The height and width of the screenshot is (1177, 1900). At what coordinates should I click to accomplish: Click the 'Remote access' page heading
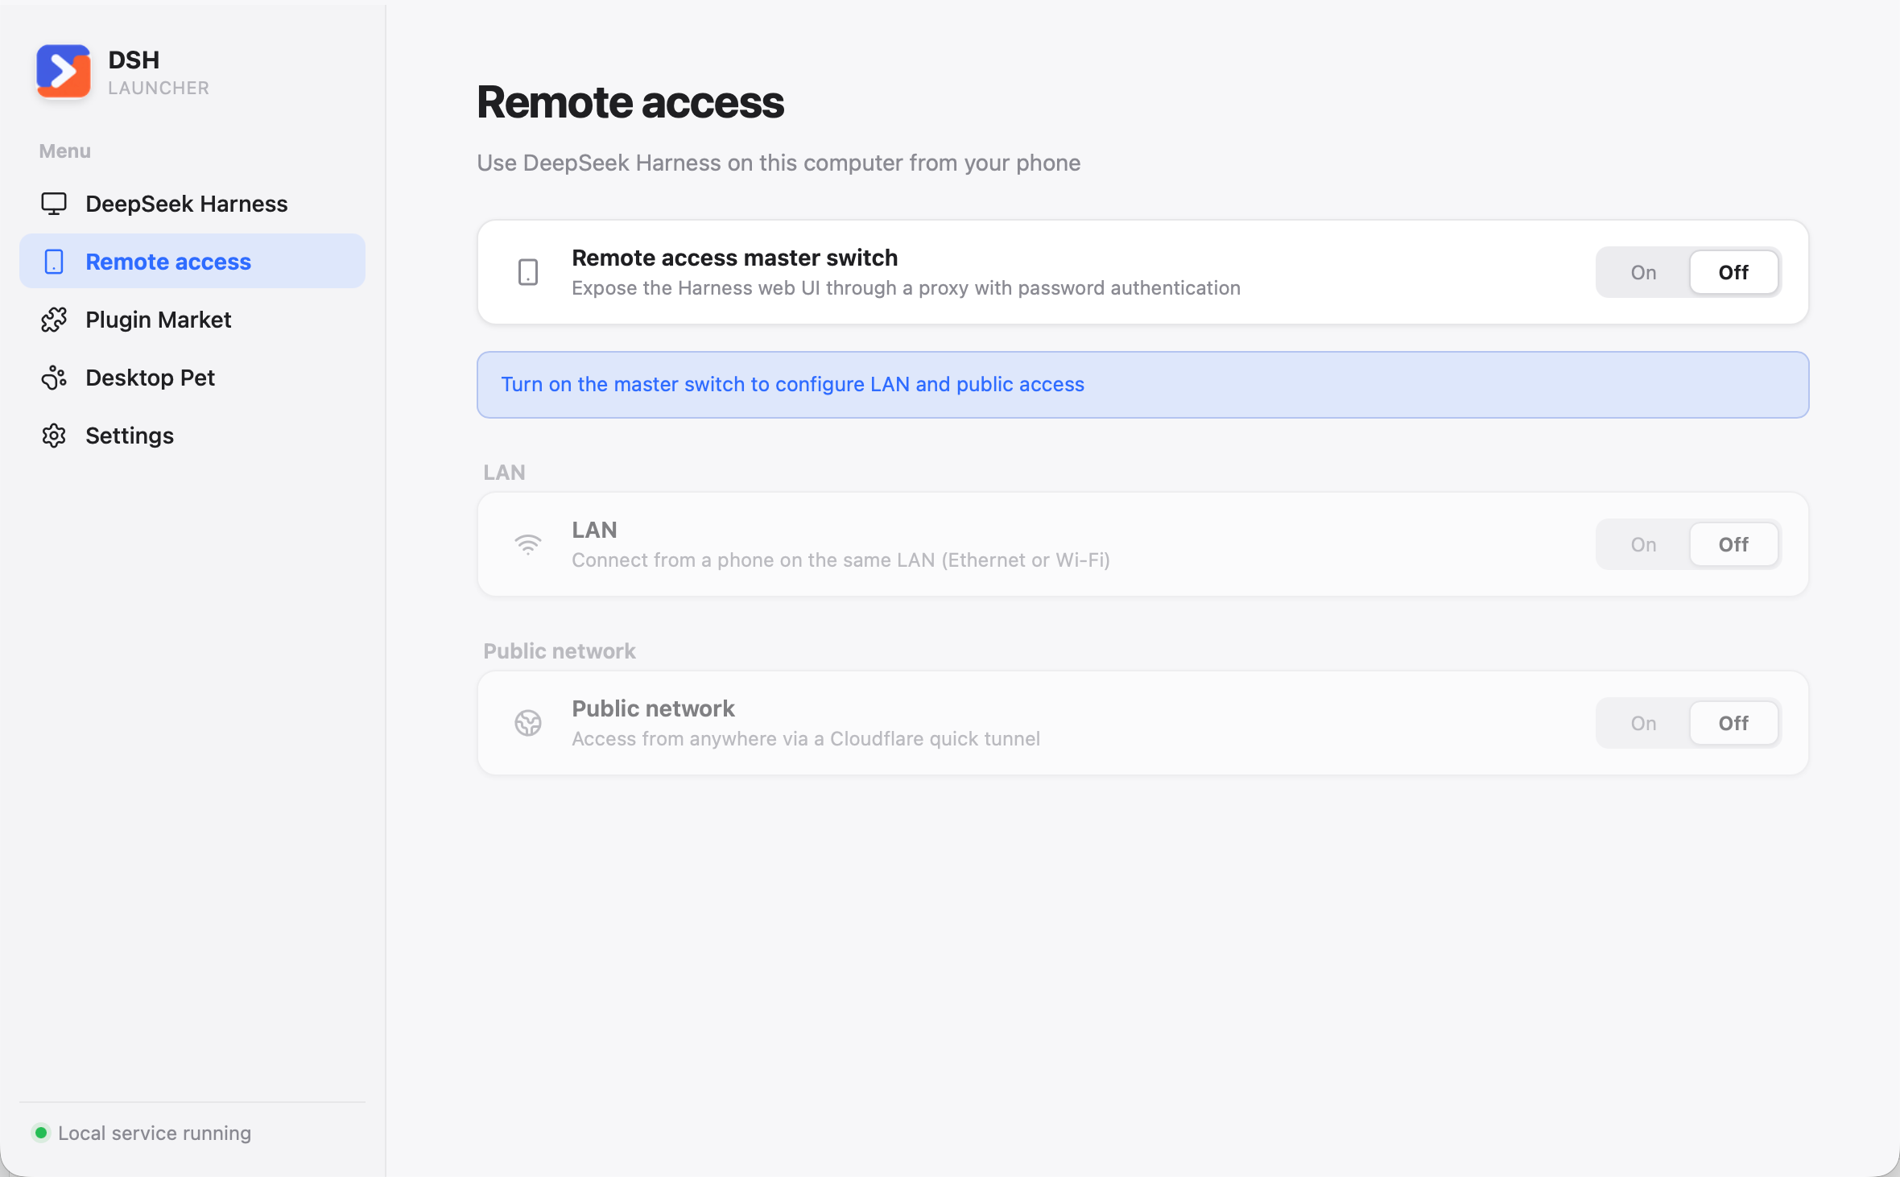tap(630, 102)
